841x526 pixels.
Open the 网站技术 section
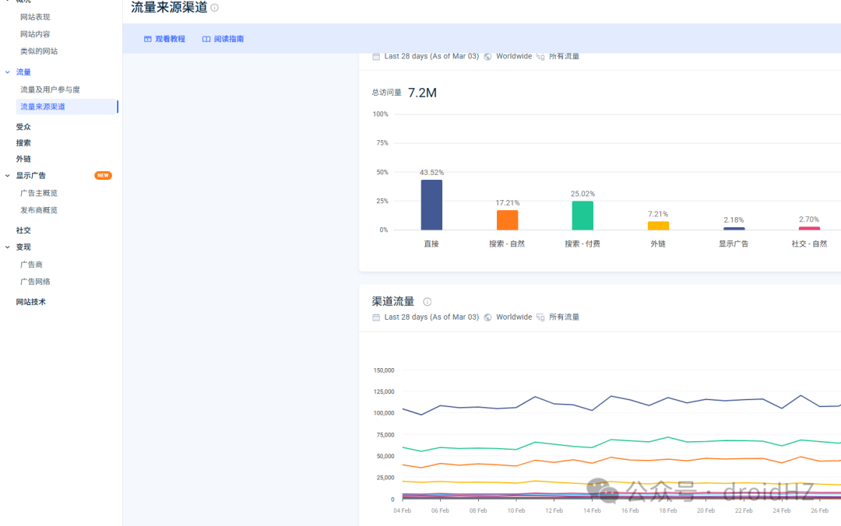30,302
